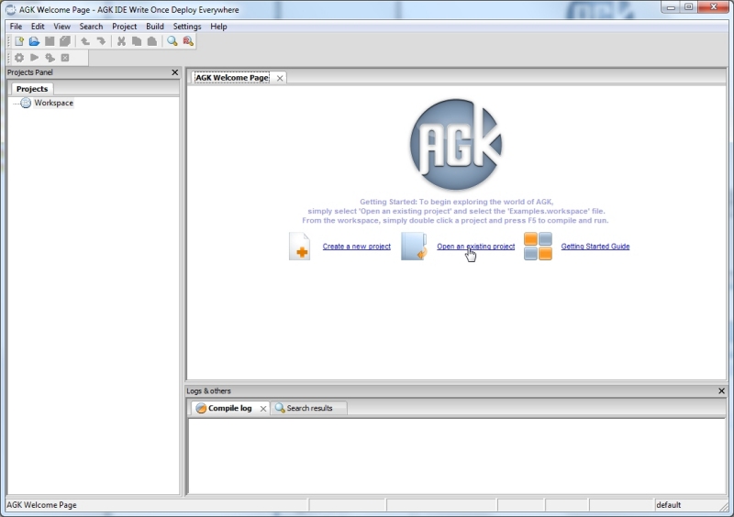Click the new project document icon
734x517 pixels.
point(300,246)
